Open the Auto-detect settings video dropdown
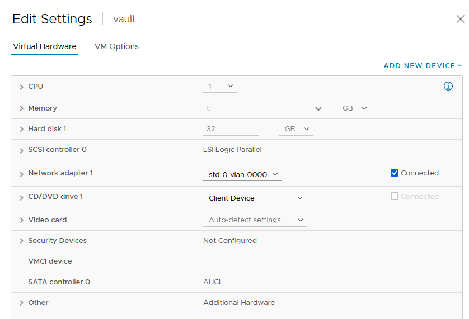This screenshot has width=469, height=319. tap(255, 220)
